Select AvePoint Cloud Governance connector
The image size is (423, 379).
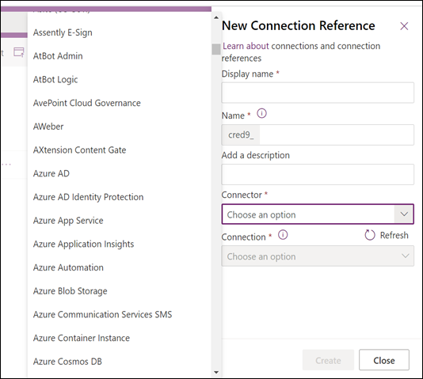[120, 103]
